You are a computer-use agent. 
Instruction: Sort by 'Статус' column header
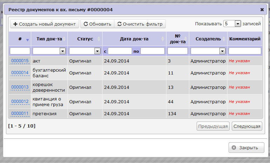(x=85, y=39)
